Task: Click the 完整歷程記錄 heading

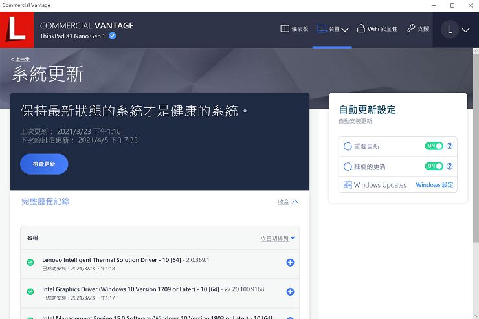Action: pyautogui.click(x=45, y=201)
